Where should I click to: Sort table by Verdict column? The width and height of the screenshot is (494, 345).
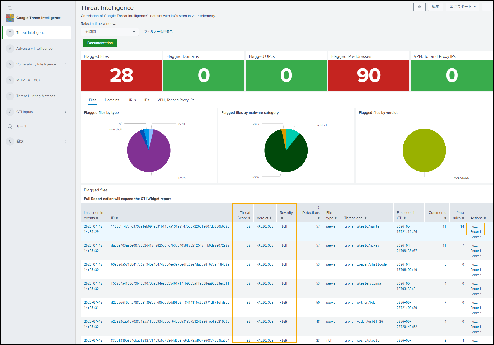pos(264,218)
